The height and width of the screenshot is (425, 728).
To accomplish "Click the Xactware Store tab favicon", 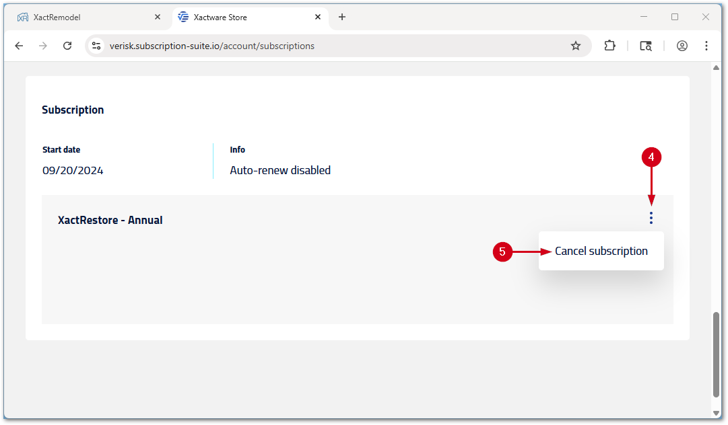I will click(183, 17).
